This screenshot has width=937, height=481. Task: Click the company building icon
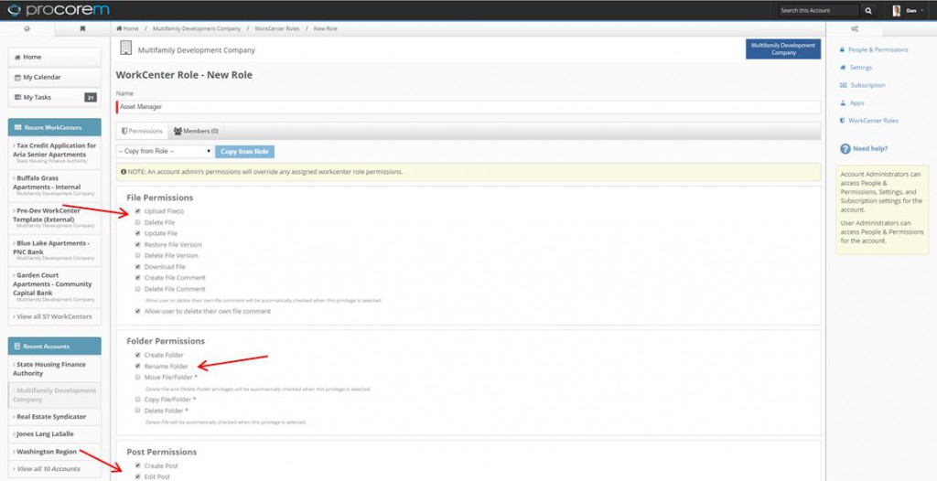pyautogui.click(x=125, y=48)
